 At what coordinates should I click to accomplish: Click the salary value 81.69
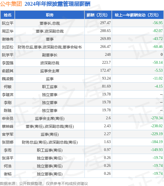pyautogui.click(x=106, y=86)
